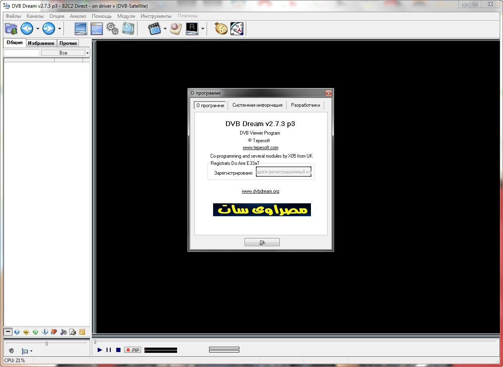Switch to the Прочие tab

tap(68, 43)
